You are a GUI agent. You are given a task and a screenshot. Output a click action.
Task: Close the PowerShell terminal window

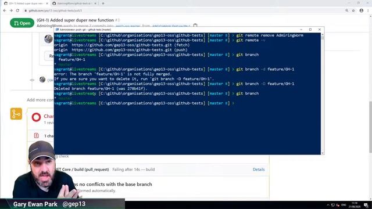(320, 30)
